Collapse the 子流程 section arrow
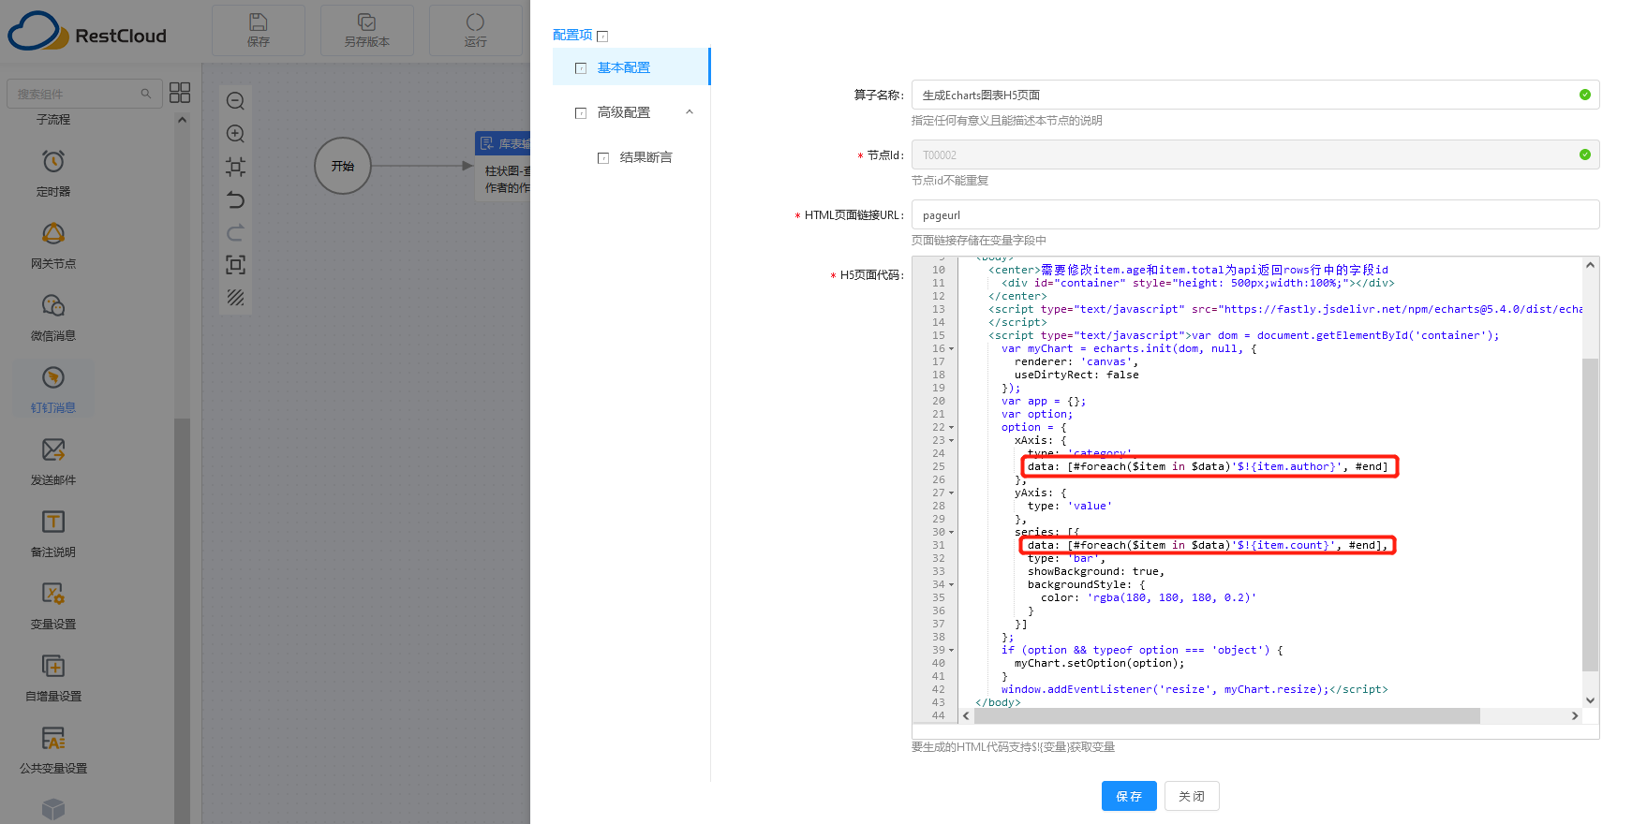1647x824 pixels. (182, 120)
